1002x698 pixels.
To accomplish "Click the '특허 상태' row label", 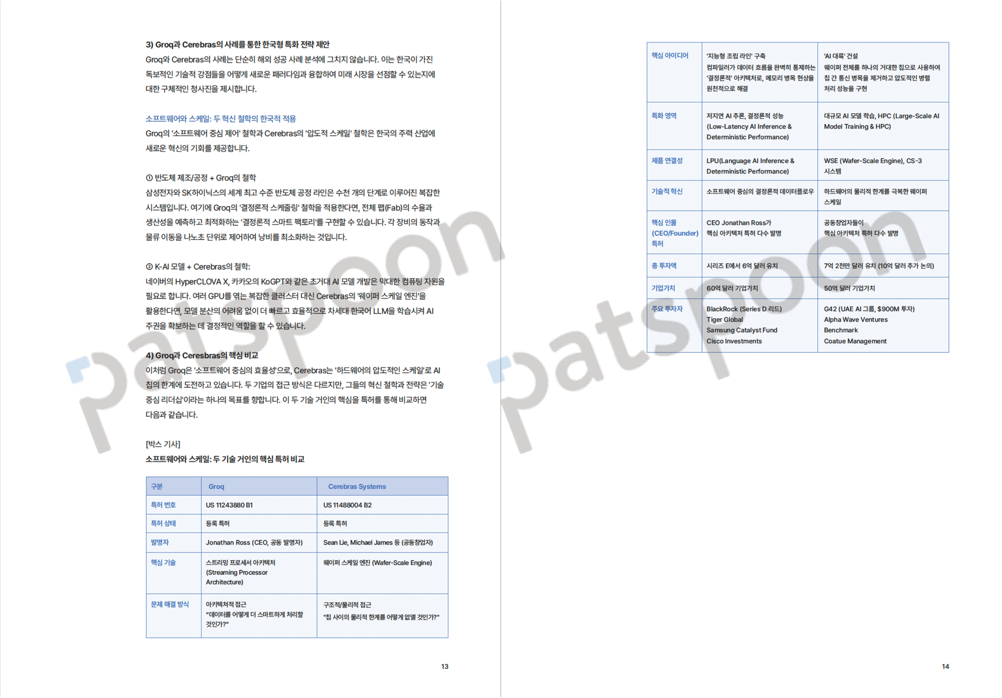I will (x=163, y=523).
